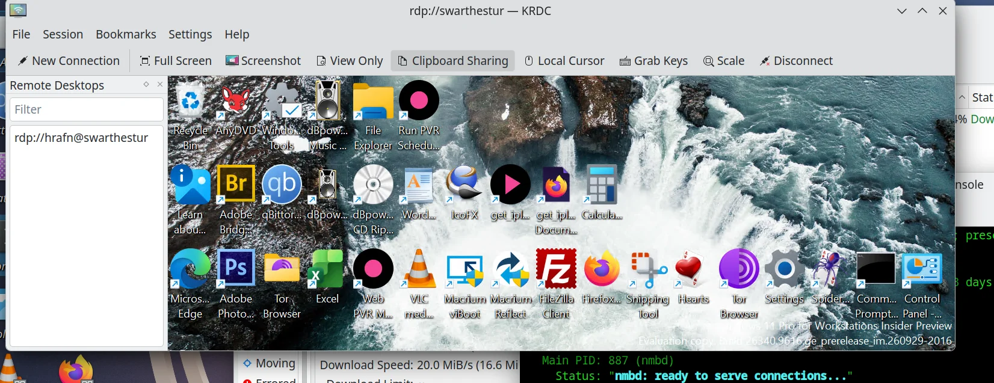This screenshot has width=994, height=383.
Task: Enable Local Cursor option
Action: [x=564, y=61]
